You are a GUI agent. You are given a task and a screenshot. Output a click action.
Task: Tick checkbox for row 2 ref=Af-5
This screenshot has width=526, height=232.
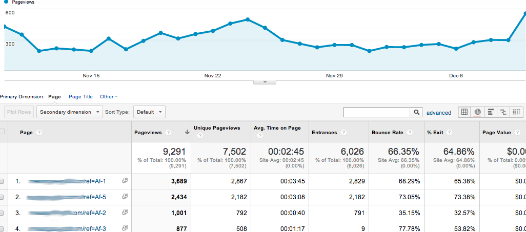[x=2, y=197]
